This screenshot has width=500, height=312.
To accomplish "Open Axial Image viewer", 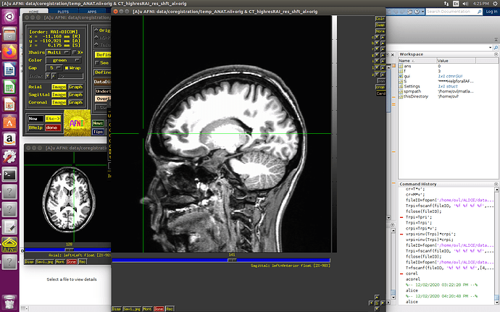I will pyautogui.click(x=59, y=87).
